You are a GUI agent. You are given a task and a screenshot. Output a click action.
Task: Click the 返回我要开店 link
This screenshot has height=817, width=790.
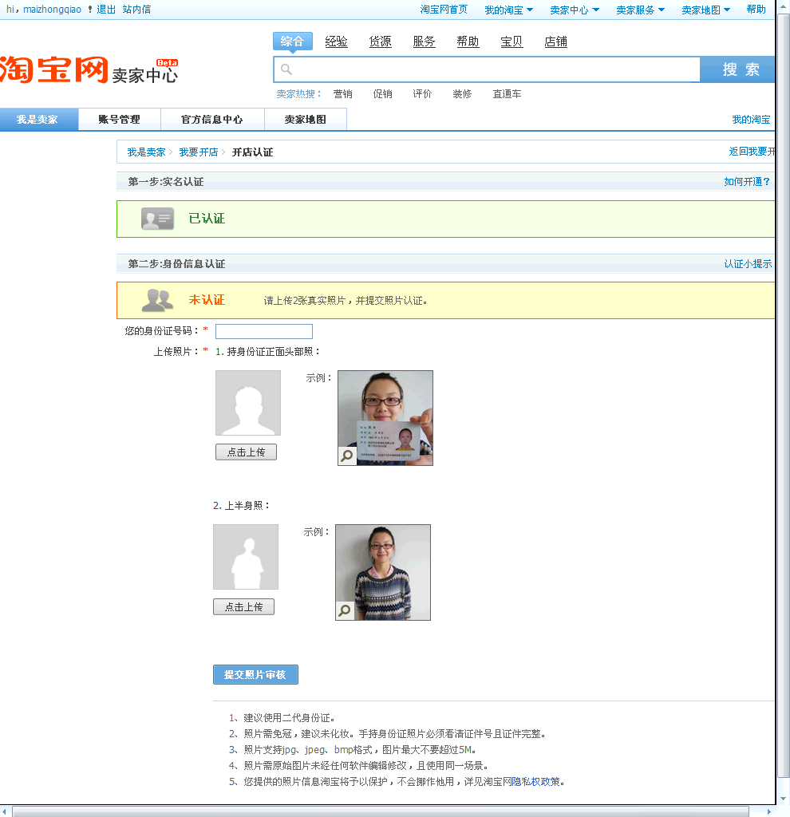click(x=752, y=152)
